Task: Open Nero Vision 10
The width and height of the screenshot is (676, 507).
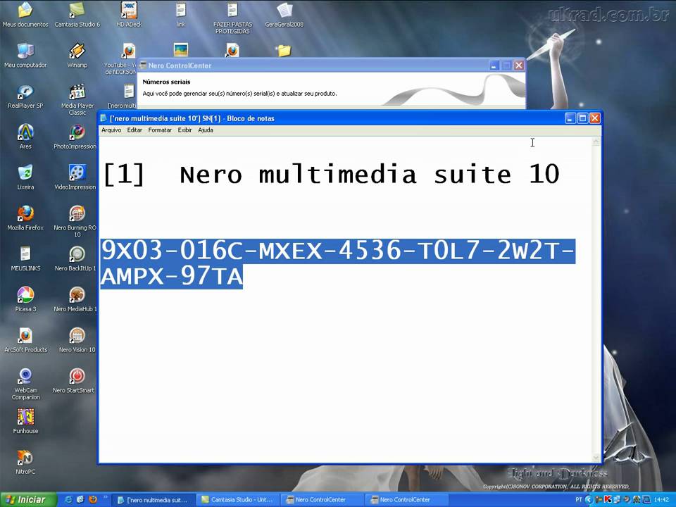Action: click(x=76, y=337)
